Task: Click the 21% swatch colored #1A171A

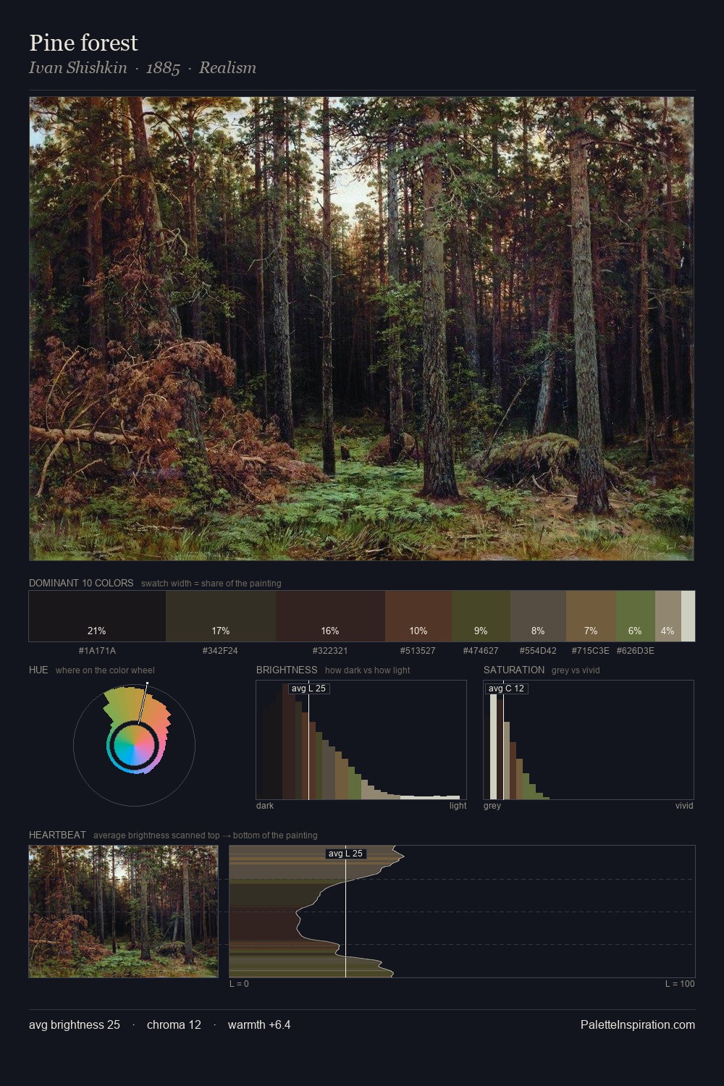Action: (97, 616)
